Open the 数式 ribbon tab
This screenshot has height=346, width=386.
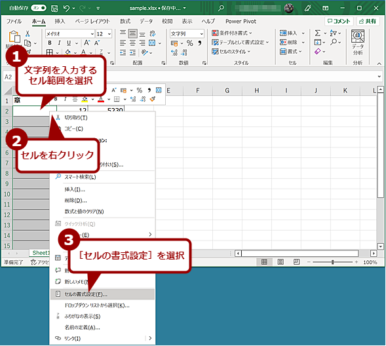tap(125, 22)
